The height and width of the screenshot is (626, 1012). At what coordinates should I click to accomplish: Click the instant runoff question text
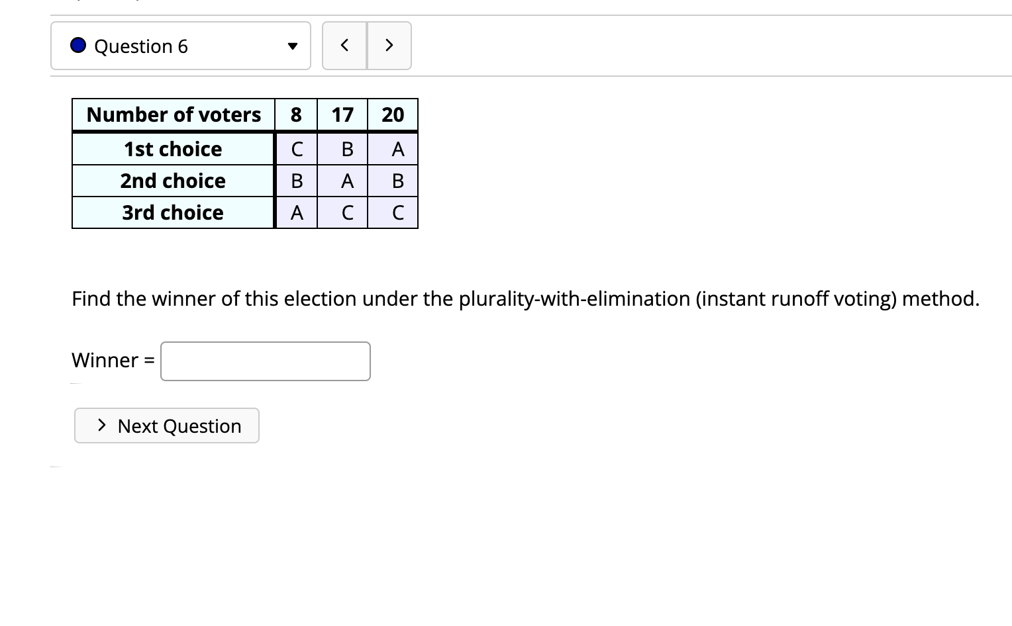tap(525, 298)
